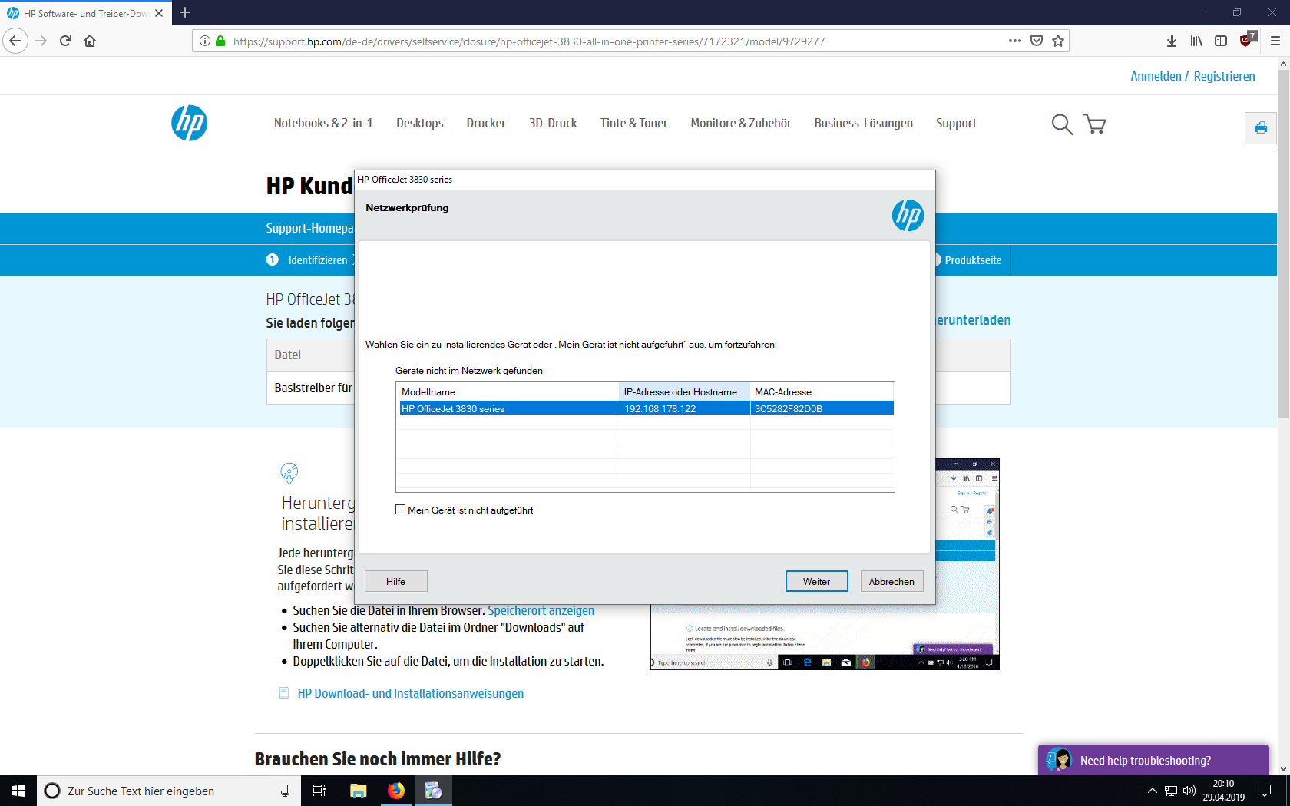
Task: Open 'Speicherort anzeigen' link
Action: pos(541,610)
